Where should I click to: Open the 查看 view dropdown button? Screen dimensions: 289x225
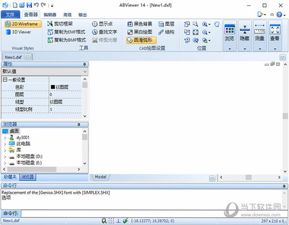[275, 36]
